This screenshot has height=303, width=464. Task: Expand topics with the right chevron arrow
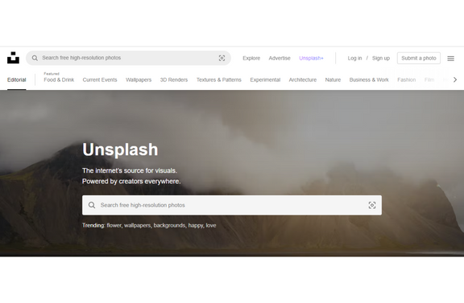pos(455,80)
